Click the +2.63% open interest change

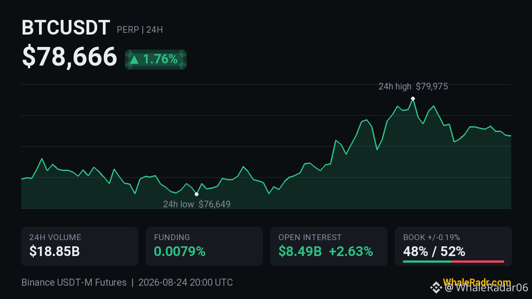351,252
